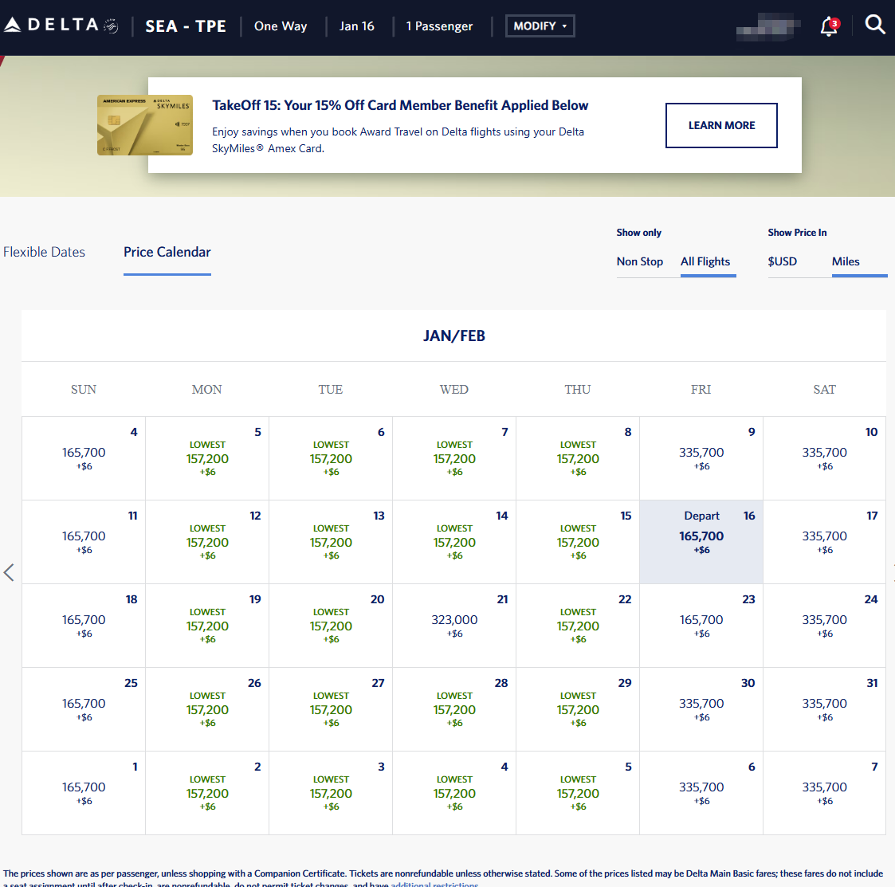This screenshot has height=887, width=895.
Task: Select January 10 fare 335,700
Action: [x=825, y=458]
